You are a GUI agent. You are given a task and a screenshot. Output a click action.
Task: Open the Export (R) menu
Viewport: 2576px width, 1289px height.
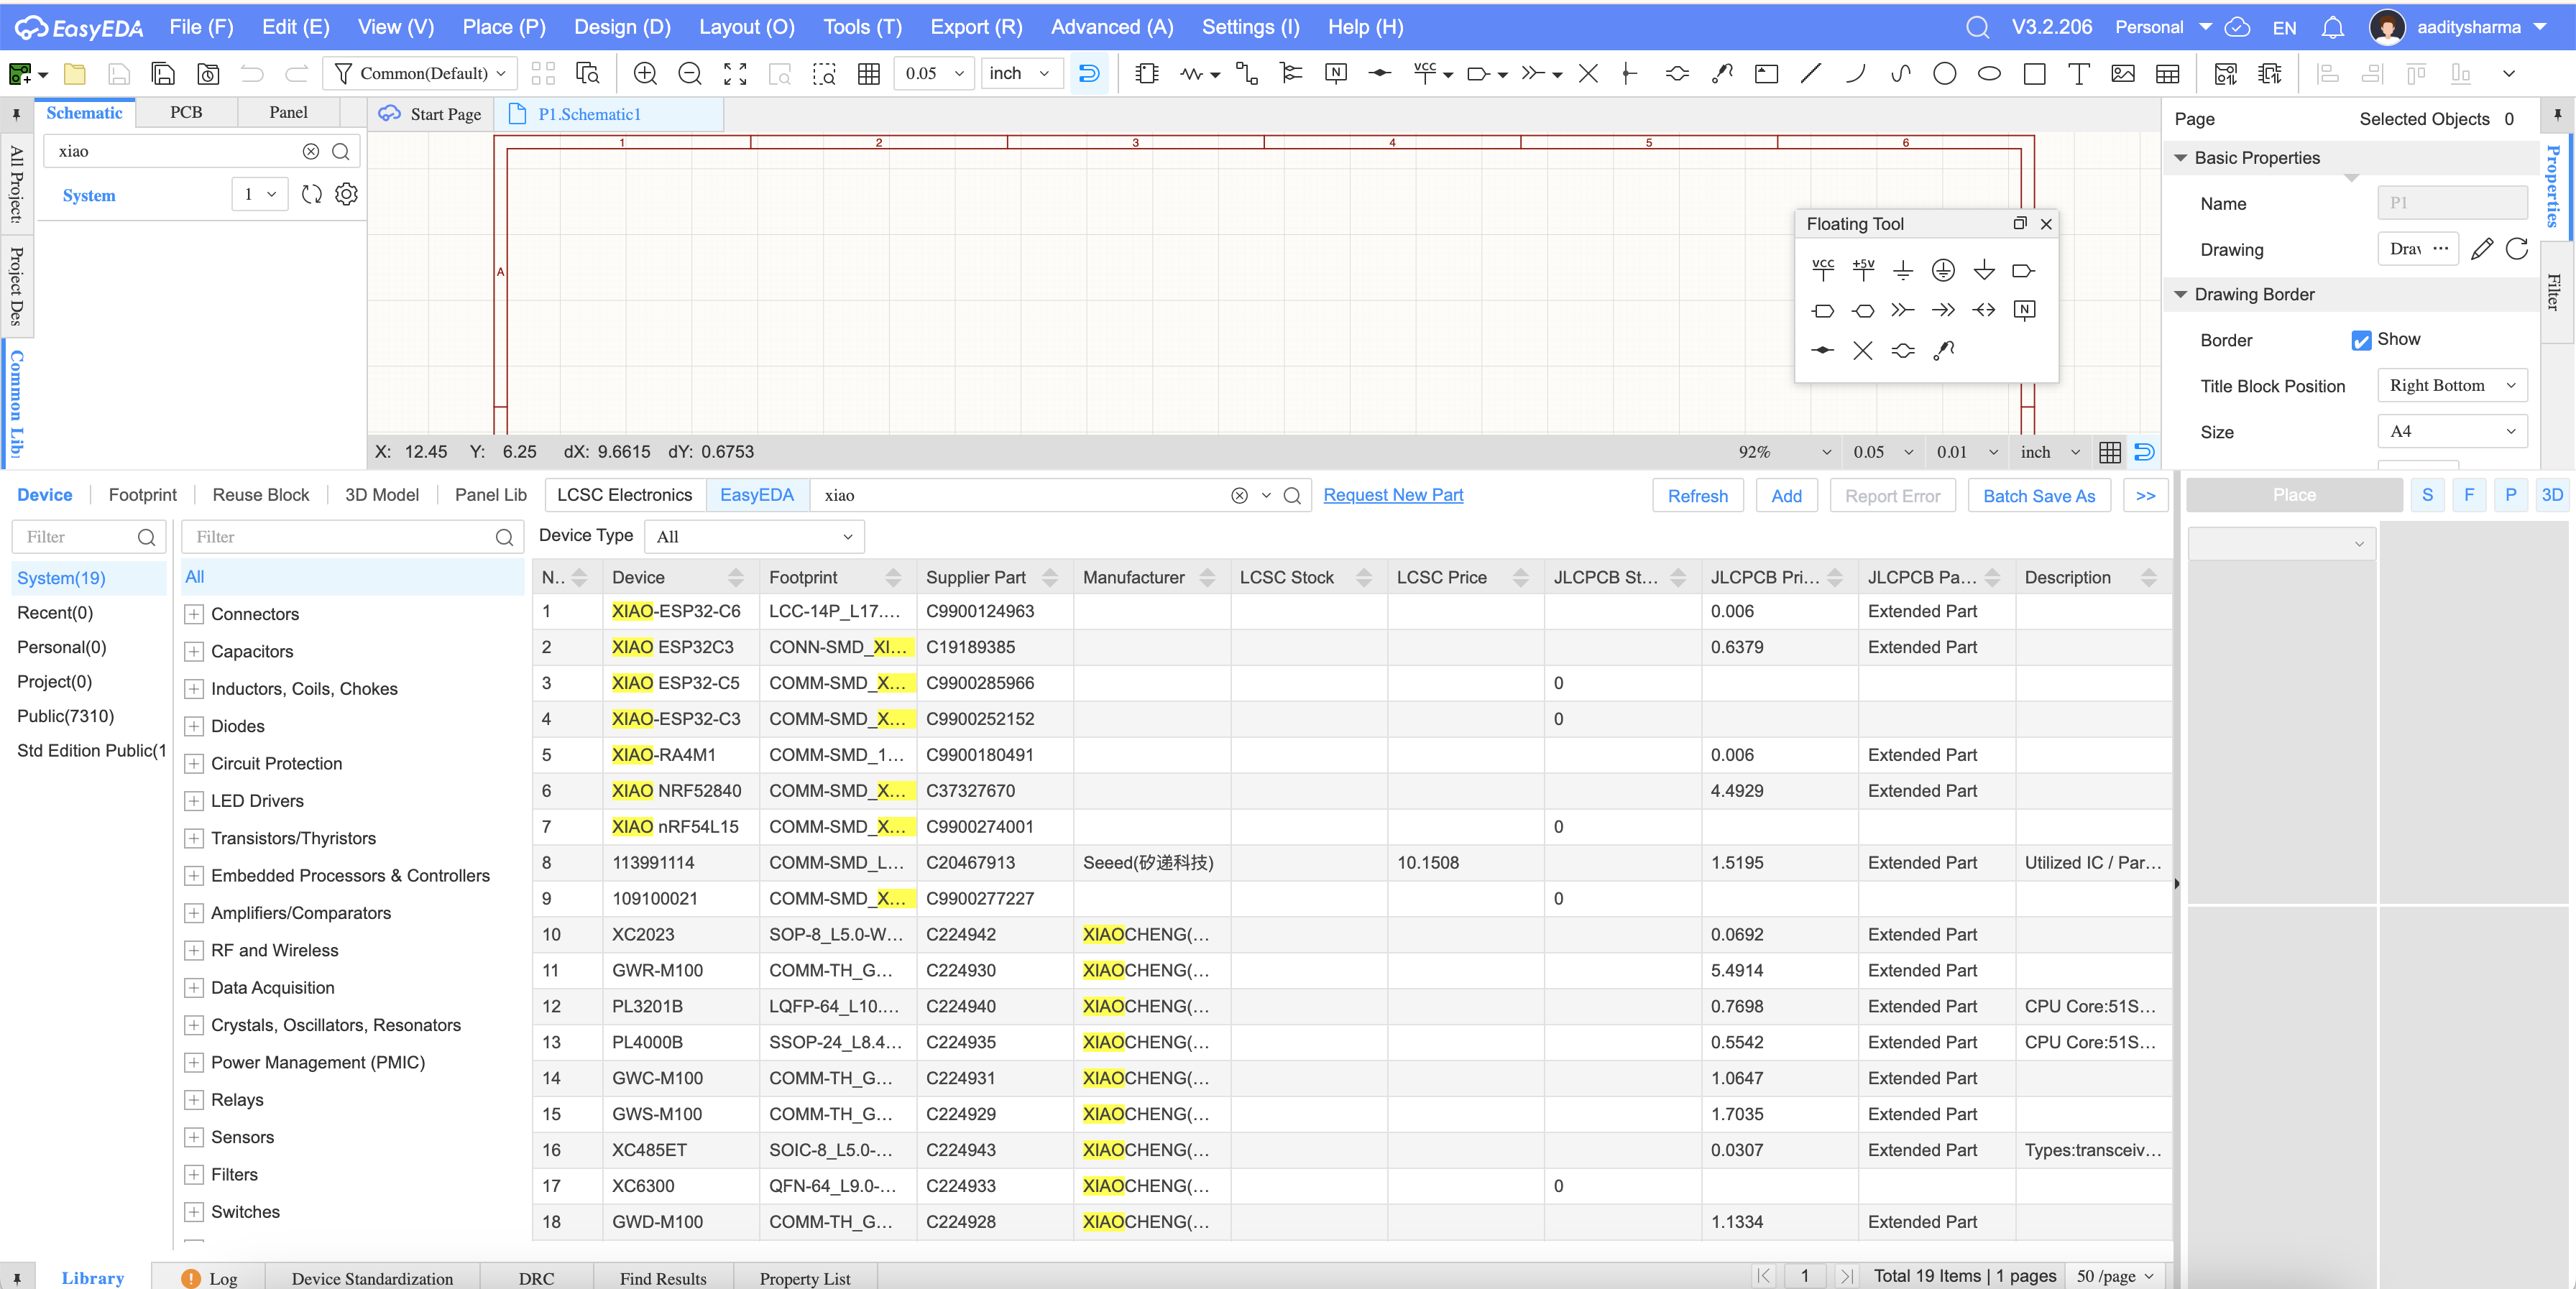976,27
